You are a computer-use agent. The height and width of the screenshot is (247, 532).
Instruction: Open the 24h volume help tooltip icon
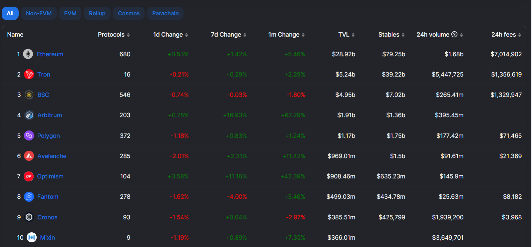pos(454,34)
